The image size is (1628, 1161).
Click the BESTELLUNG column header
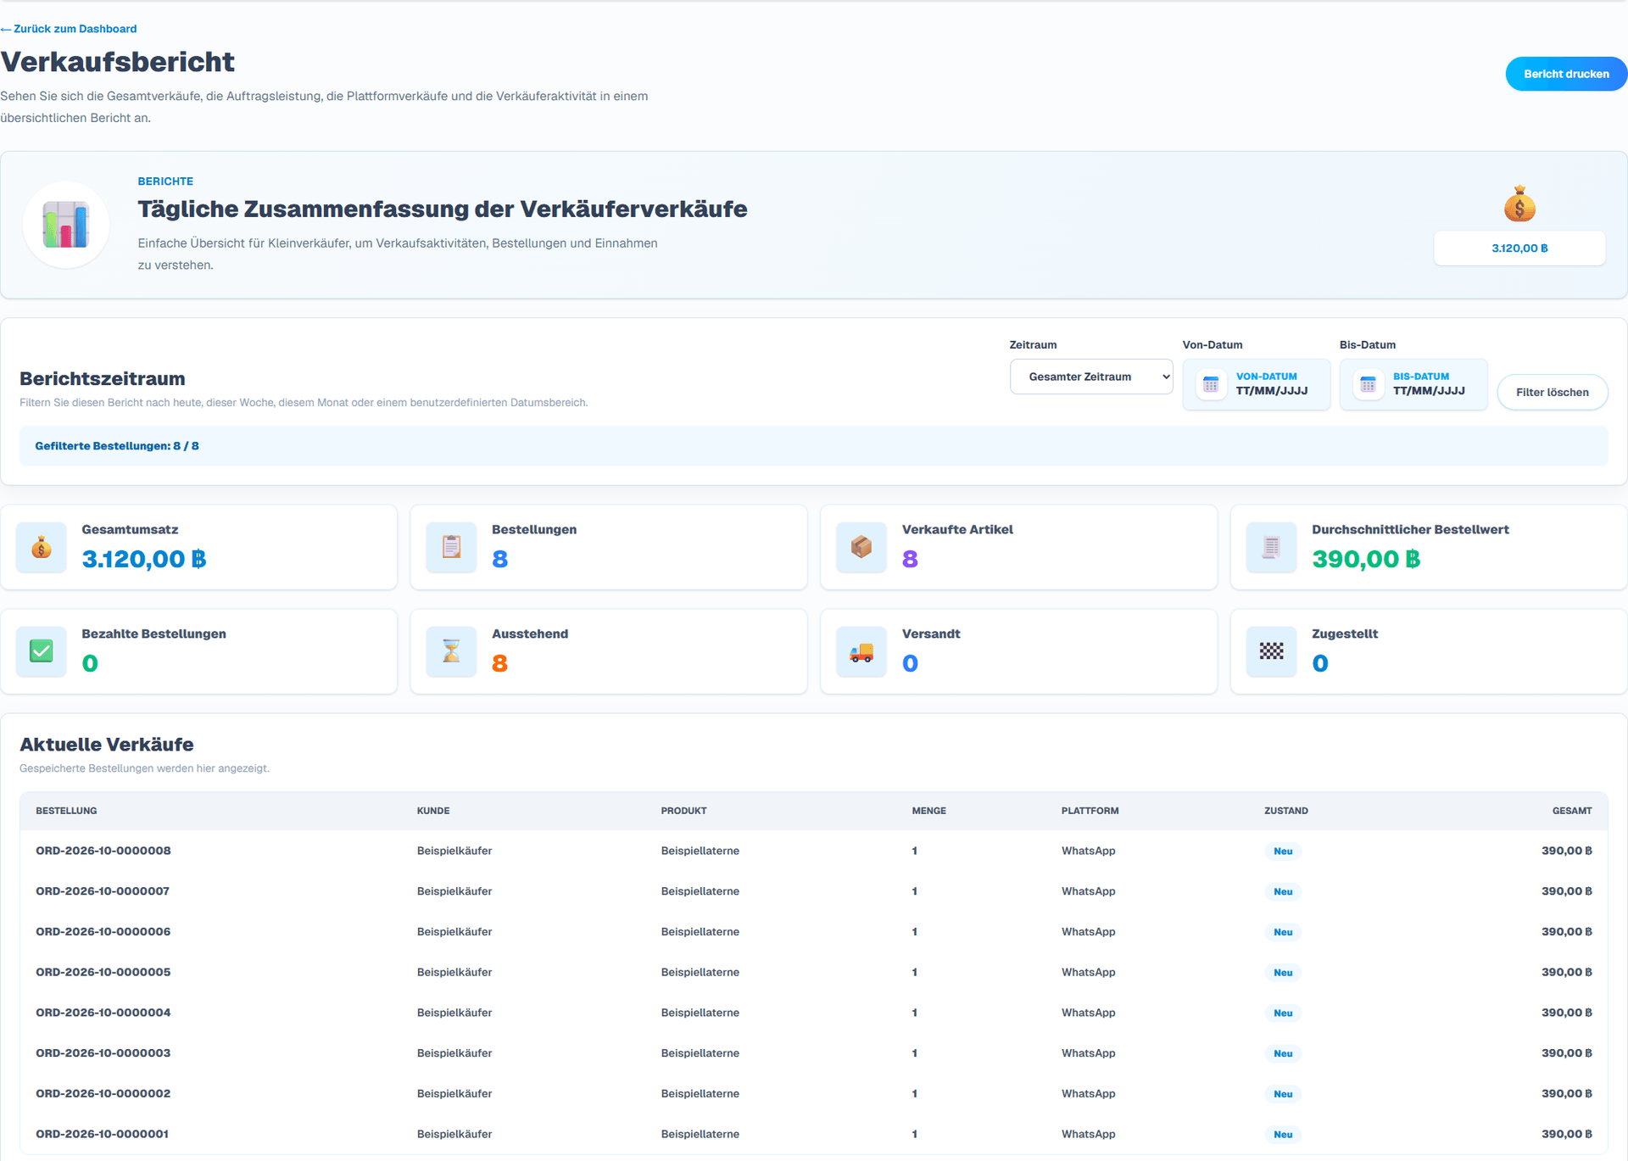66,811
